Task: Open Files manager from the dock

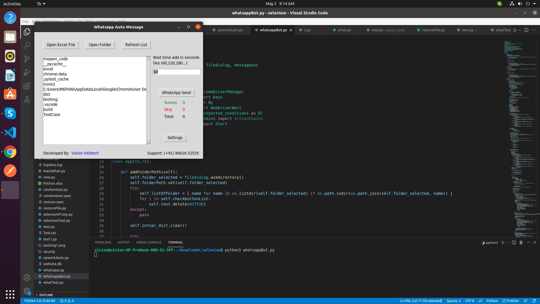Action: [x=10, y=37]
